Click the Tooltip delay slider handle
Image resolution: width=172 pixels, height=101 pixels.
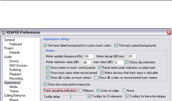70,96
